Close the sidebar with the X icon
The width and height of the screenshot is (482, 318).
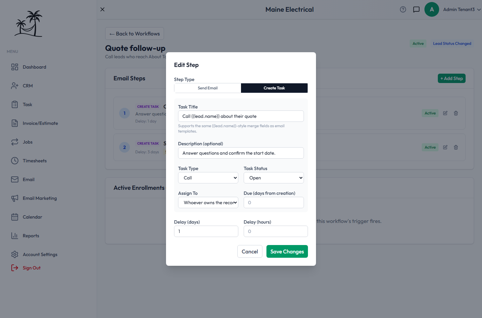pos(102,9)
